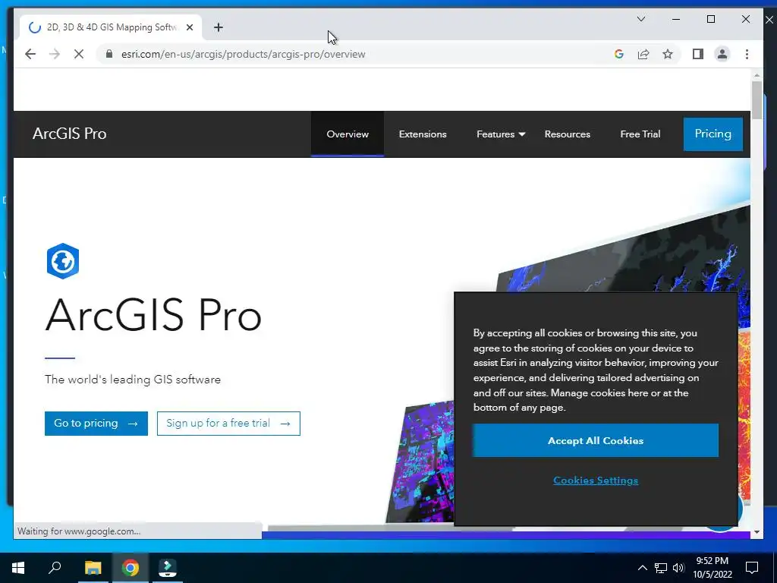The height and width of the screenshot is (583, 777).
Task: Click the Go to pricing button
Action: [96, 424]
